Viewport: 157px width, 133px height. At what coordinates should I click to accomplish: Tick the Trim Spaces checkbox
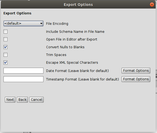(x=5, y=55)
